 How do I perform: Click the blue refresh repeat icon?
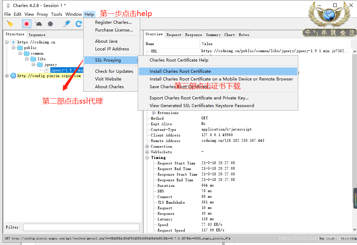79,24
